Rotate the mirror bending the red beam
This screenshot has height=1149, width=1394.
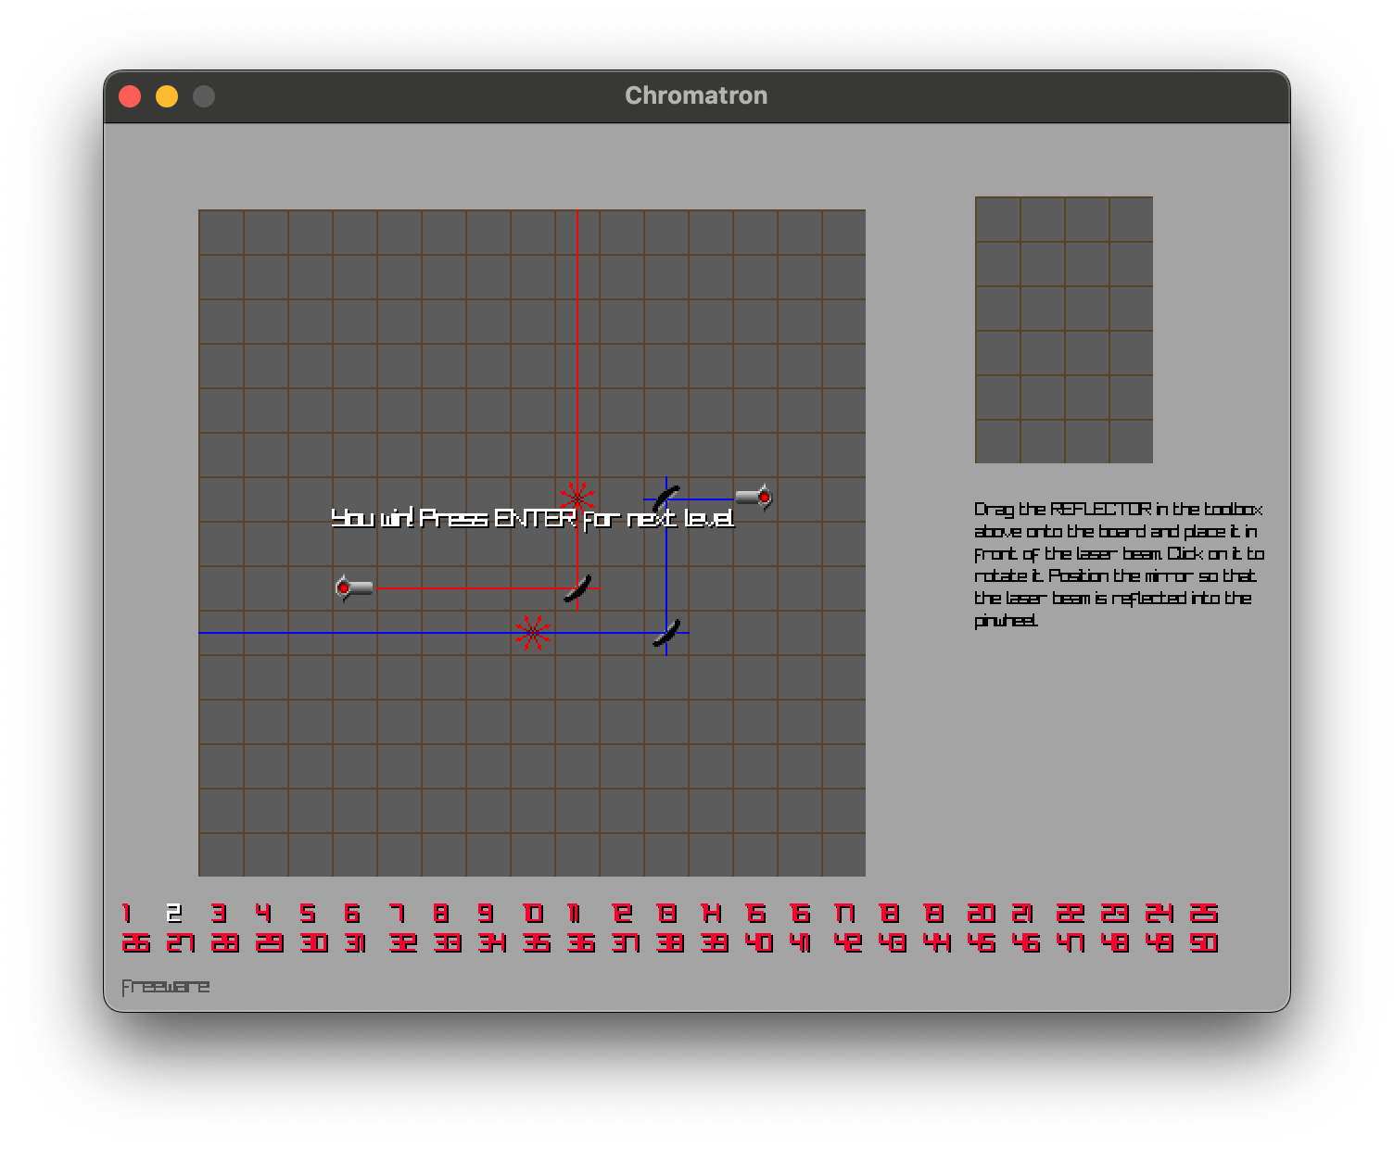pyautogui.click(x=577, y=589)
